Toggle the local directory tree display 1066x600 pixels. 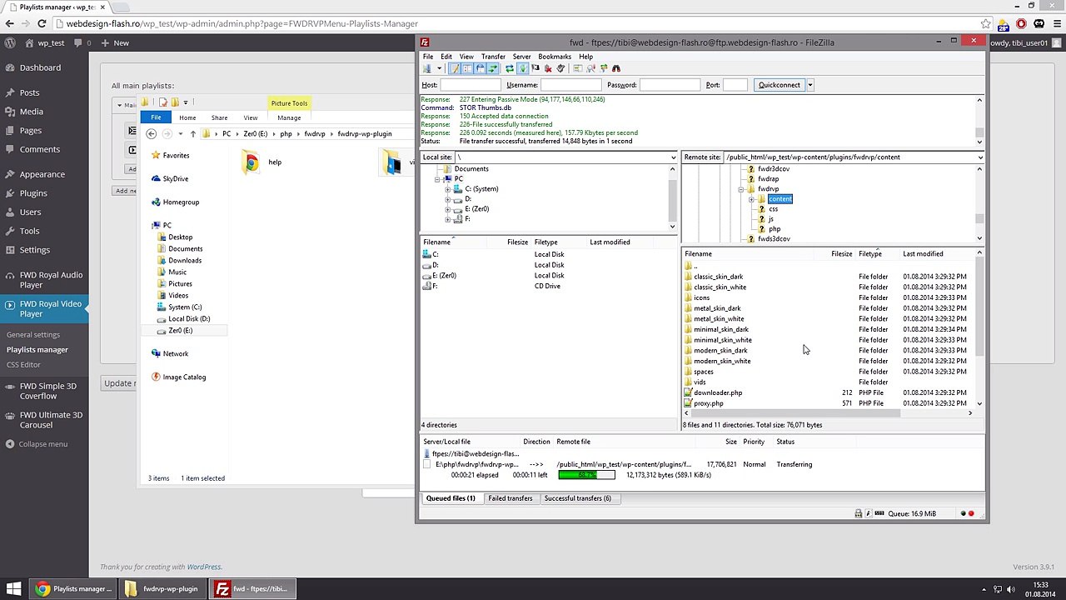(x=467, y=68)
